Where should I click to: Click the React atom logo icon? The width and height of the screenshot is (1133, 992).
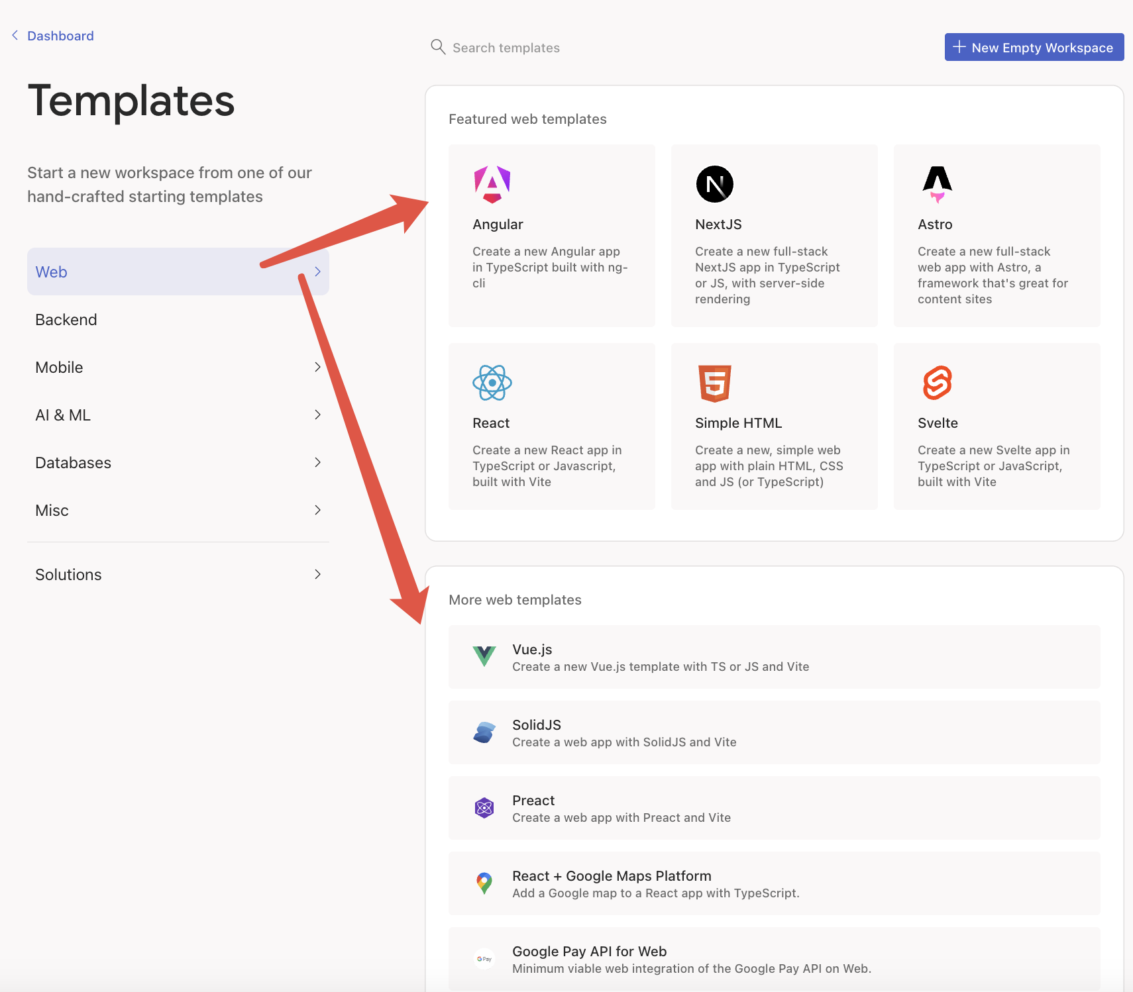492,383
